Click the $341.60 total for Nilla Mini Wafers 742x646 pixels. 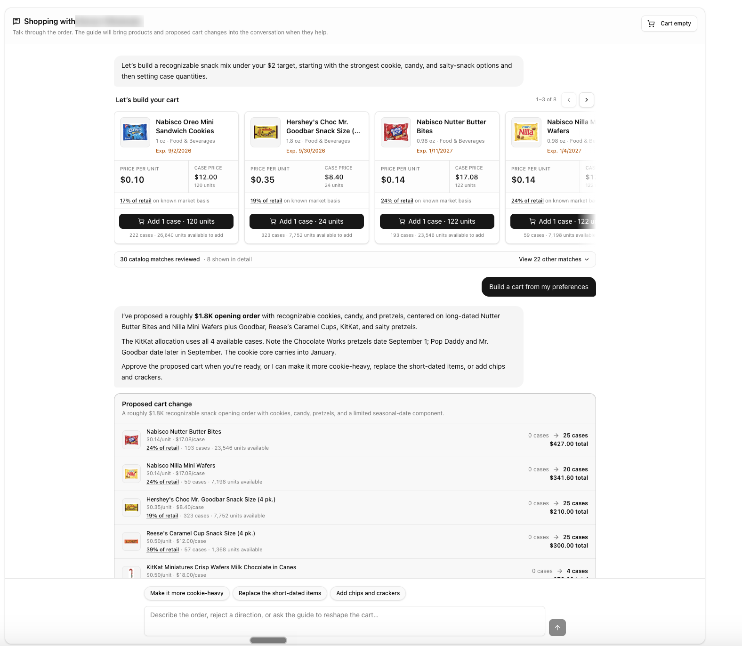point(569,478)
